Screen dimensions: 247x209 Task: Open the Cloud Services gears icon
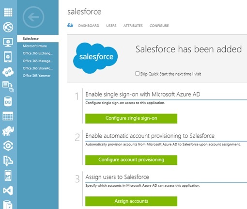coord(8,72)
